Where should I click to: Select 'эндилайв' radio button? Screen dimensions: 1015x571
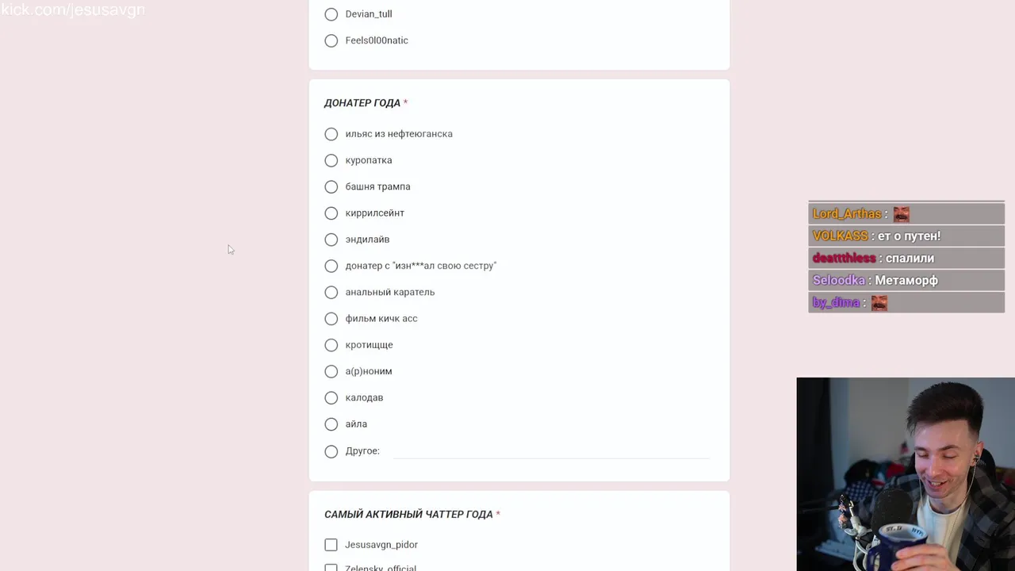[x=331, y=240]
